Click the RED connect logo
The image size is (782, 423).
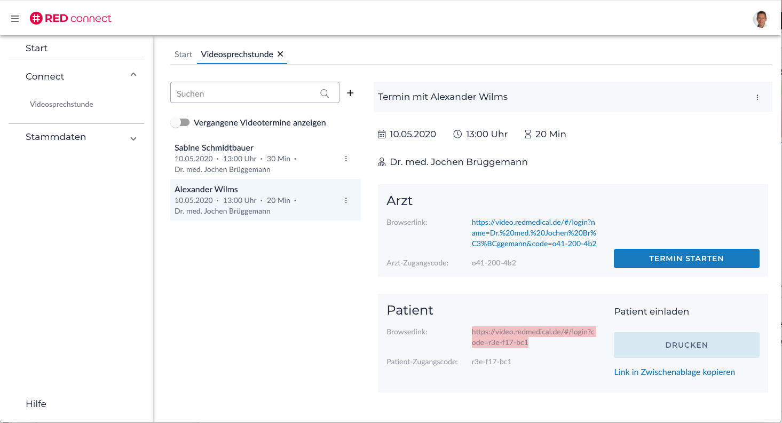(x=70, y=19)
